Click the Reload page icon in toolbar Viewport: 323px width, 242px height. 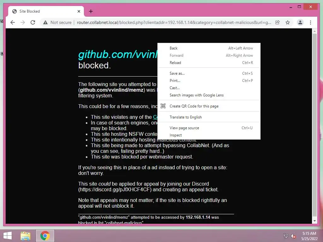tap(33, 22)
